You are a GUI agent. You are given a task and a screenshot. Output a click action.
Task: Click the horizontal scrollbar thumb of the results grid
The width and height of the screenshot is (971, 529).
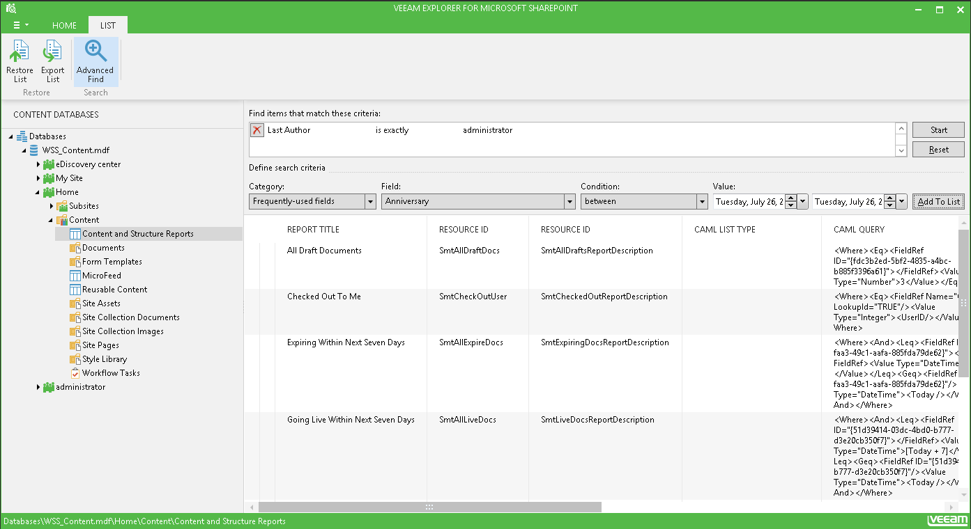pyautogui.click(x=429, y=507)
